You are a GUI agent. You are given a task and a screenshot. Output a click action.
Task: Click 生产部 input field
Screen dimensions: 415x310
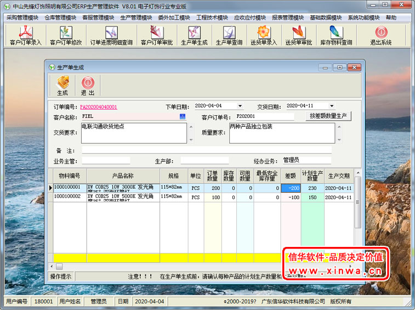(204, 161)
